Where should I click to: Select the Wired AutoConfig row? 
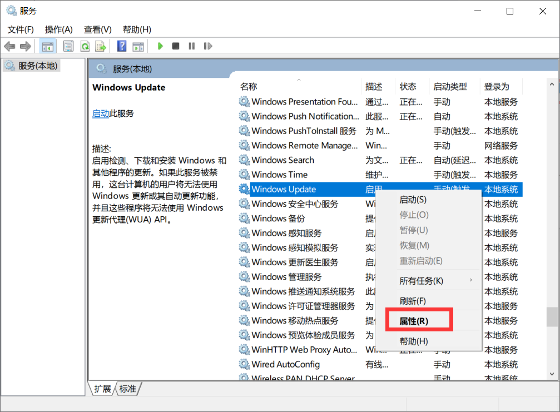click(x=380, y=364)
